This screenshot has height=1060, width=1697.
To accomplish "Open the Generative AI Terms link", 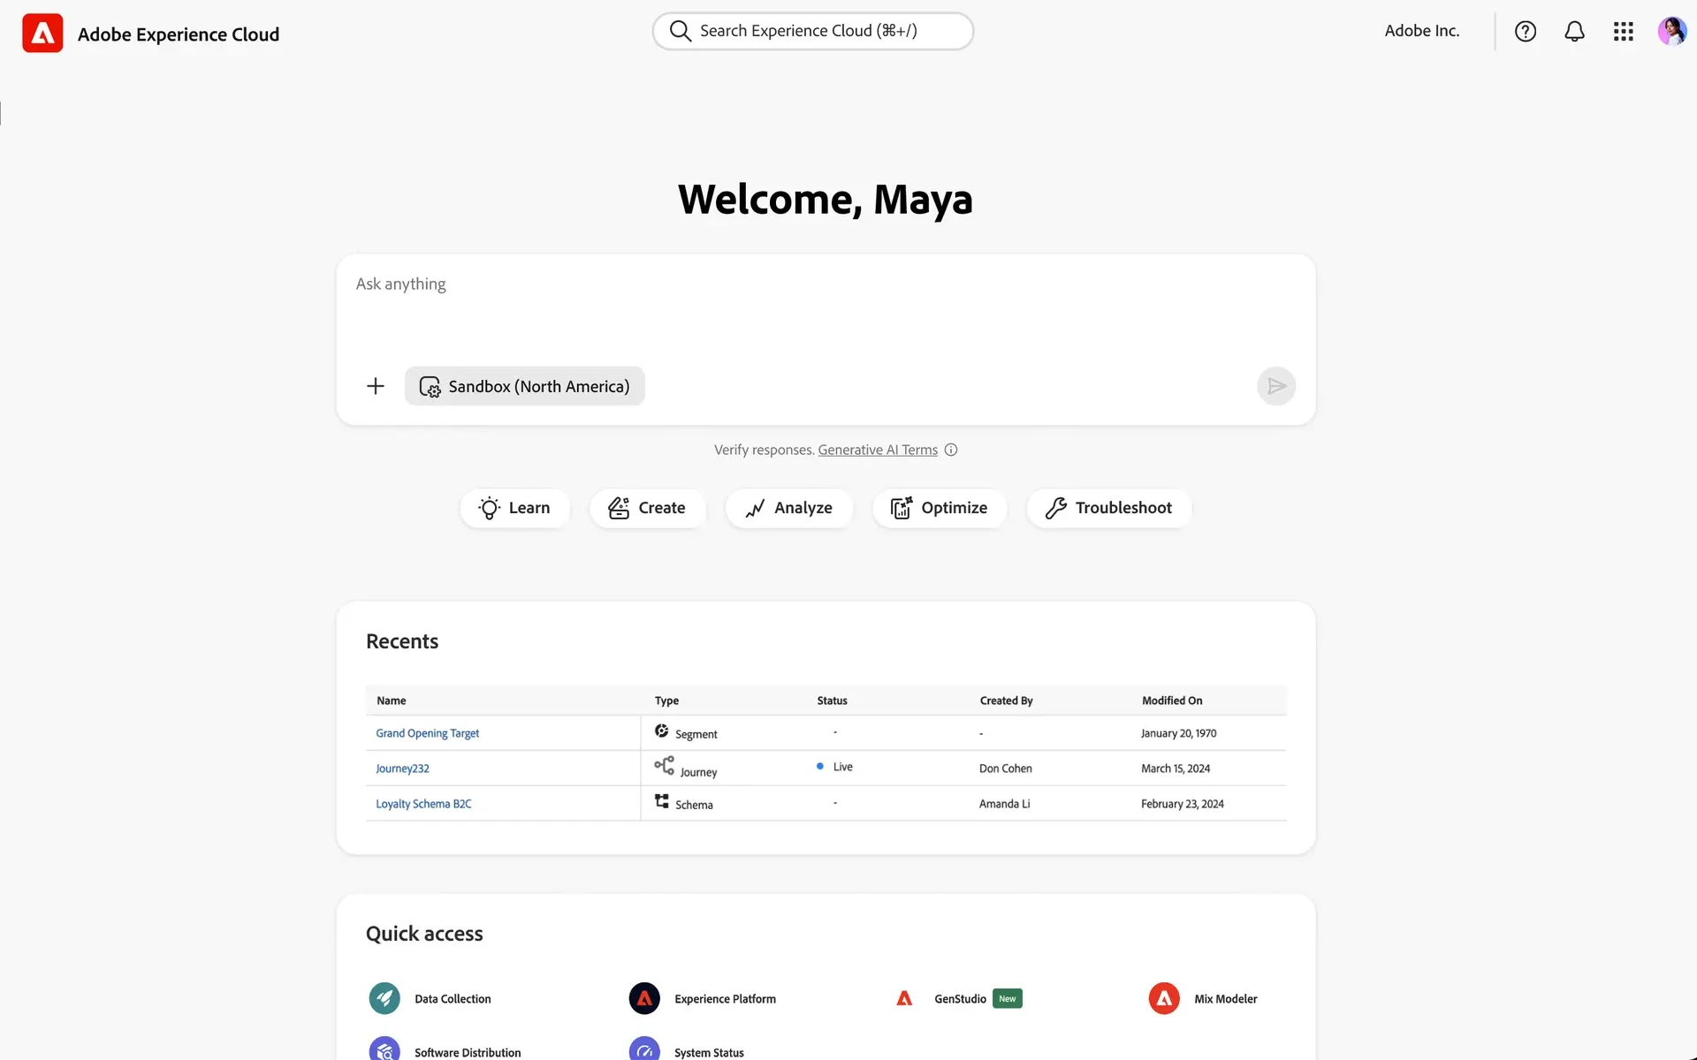I will pos(878,450).
